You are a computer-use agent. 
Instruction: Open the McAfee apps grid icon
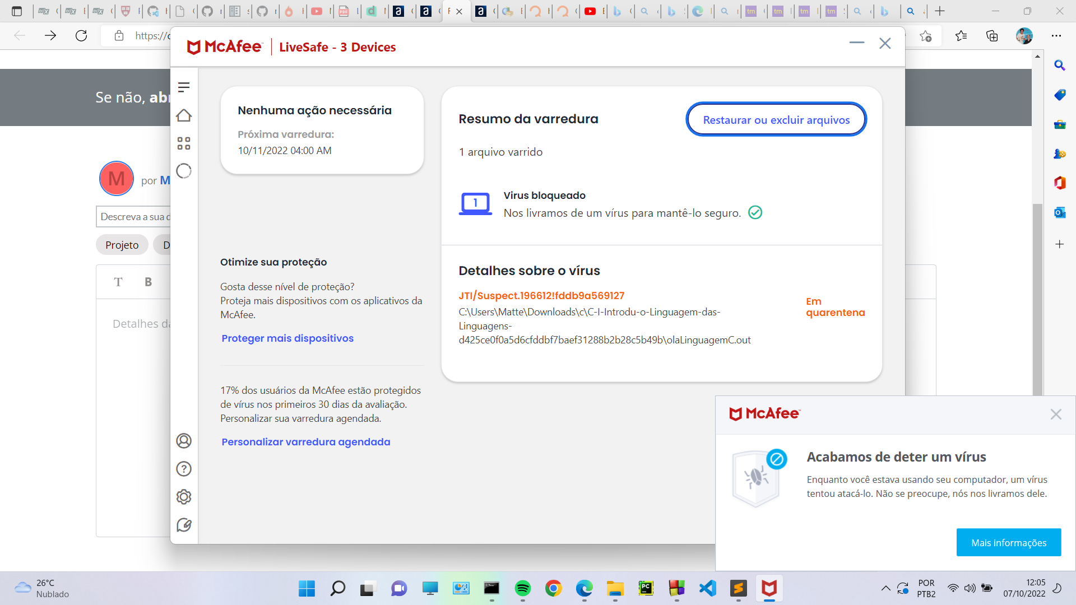184,143
